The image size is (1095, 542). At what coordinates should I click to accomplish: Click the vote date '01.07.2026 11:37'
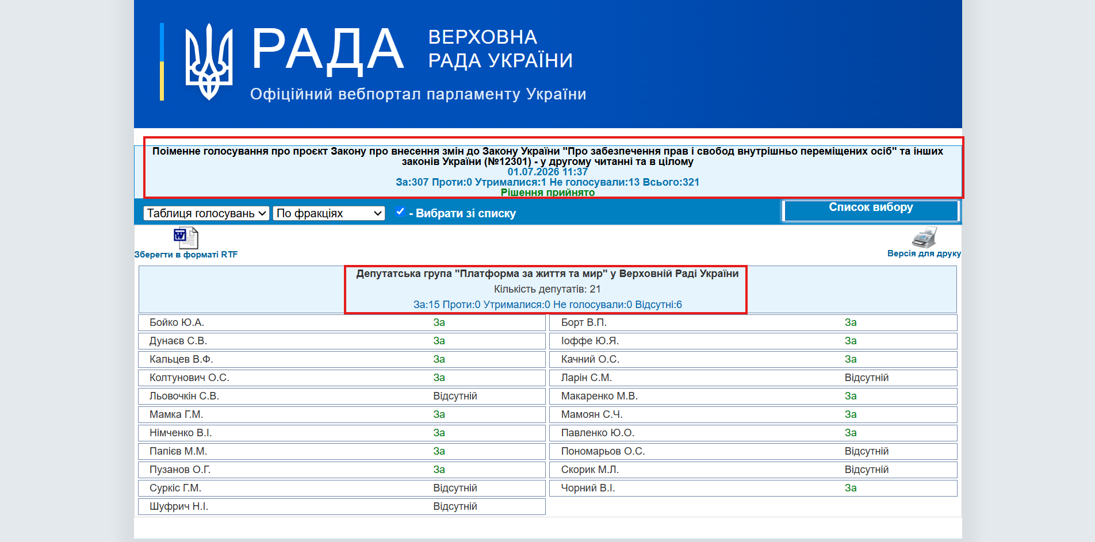[547, 172]
